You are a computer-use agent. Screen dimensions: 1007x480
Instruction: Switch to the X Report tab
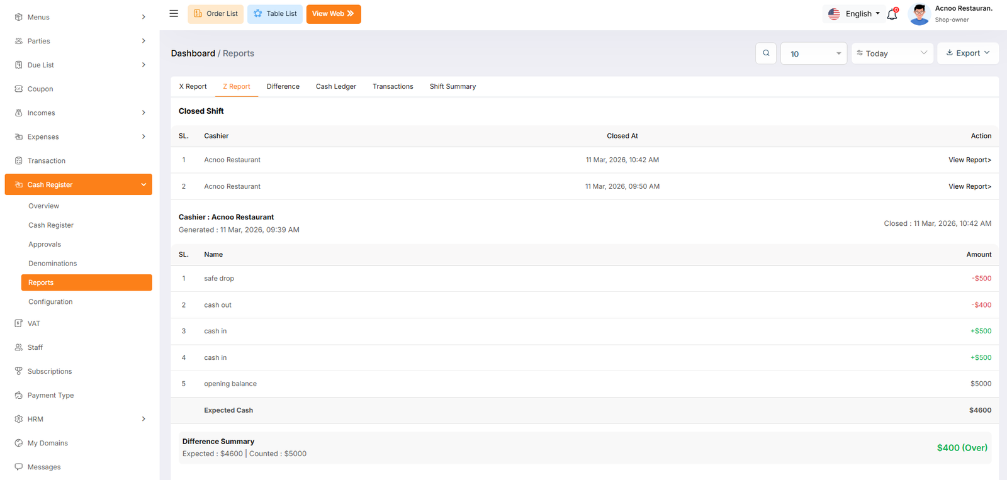pyautogui.click(x=193, y=87)
